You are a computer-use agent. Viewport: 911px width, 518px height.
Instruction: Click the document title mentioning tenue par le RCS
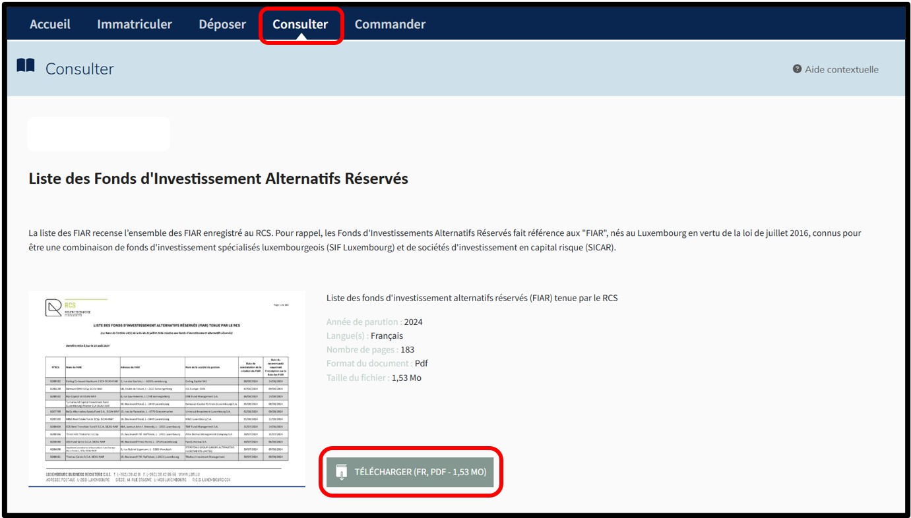point(472,298)
